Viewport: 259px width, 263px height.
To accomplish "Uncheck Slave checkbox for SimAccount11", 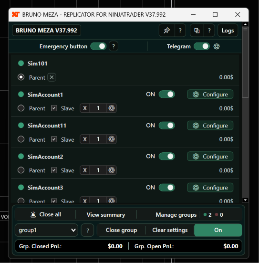I will click(54, 139).
